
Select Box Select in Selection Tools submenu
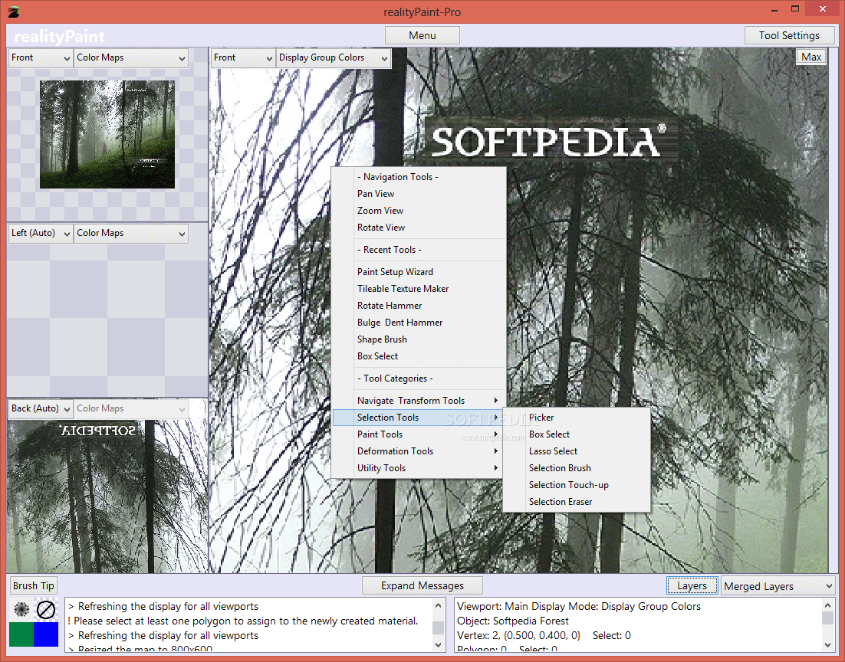point(577,434)
